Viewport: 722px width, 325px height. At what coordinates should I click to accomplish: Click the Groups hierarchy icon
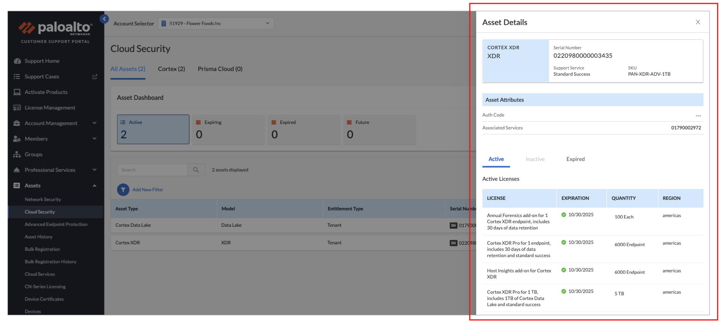pos(17,154)
